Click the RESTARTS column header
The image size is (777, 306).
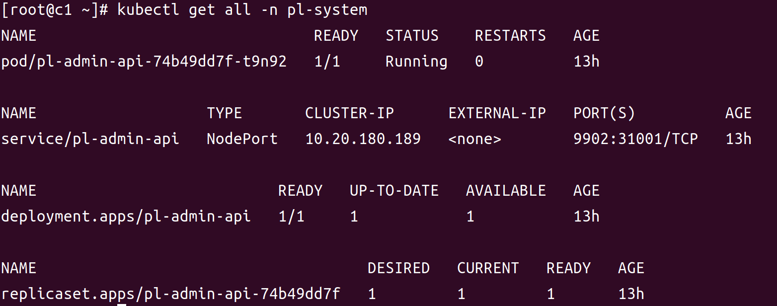tap(510, 36)
